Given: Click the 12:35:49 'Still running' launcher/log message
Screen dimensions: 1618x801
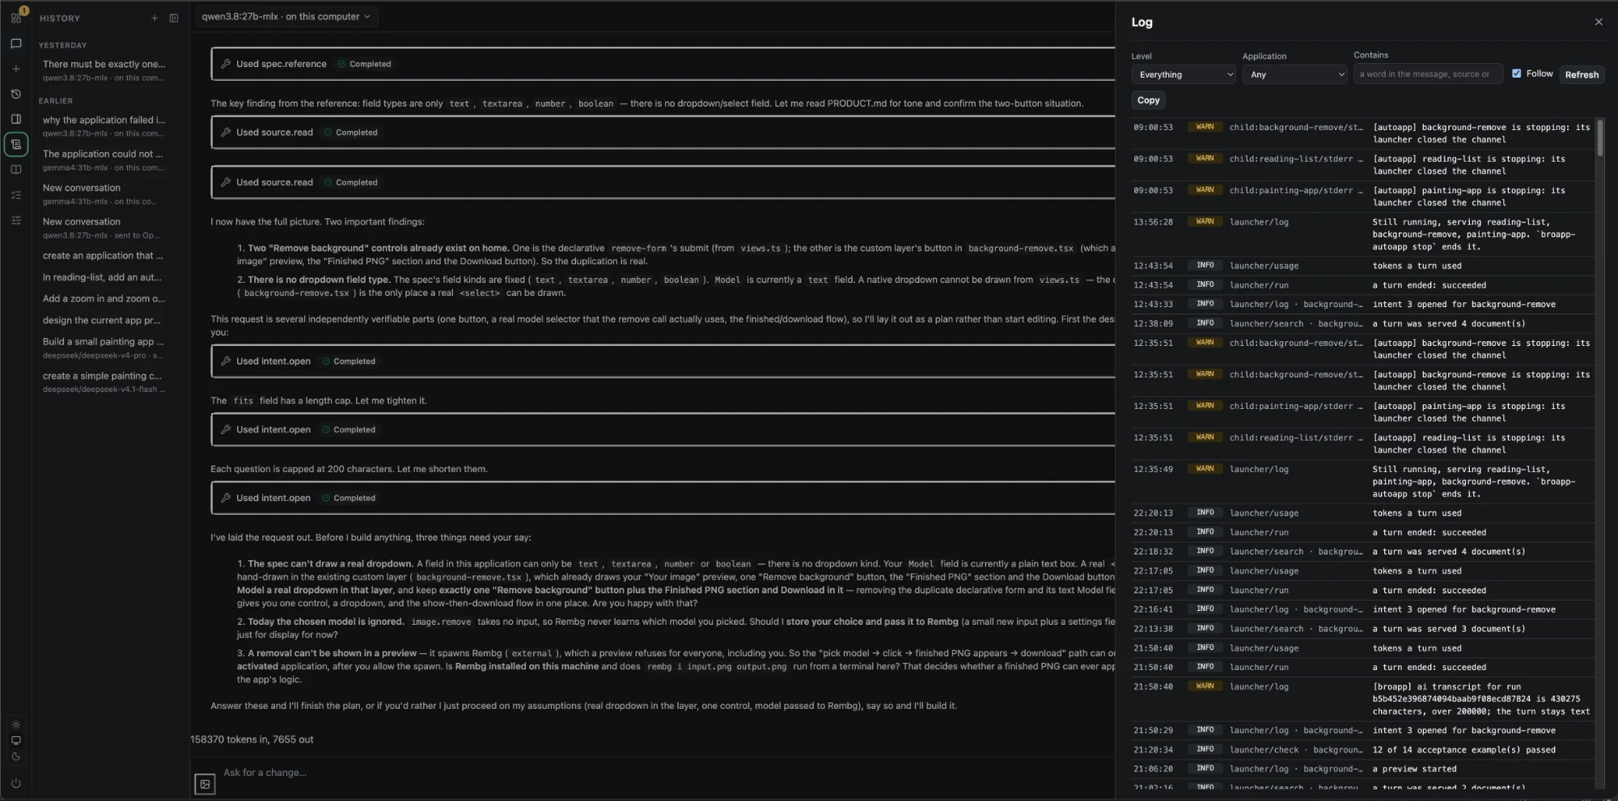Looking at the screenshot, I should coord(1473,482).
